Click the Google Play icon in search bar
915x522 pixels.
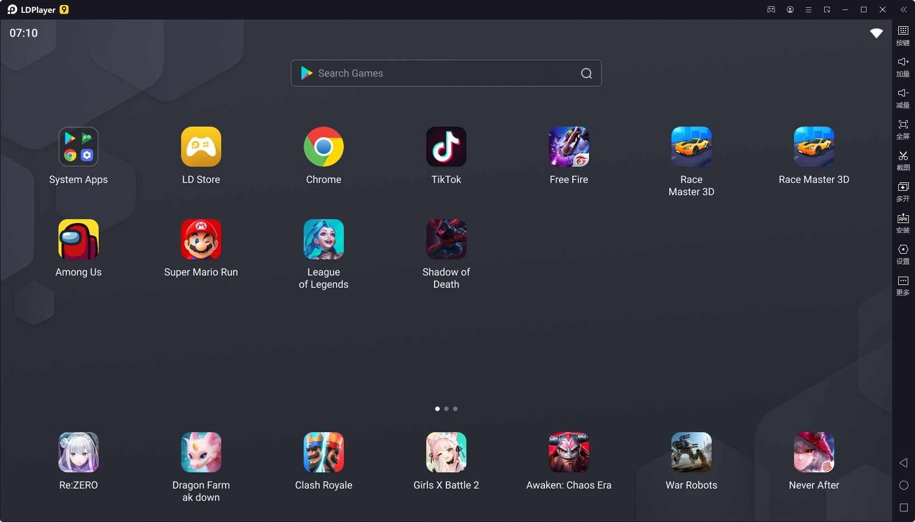pos(306,73)
